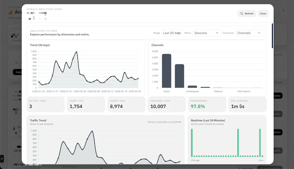Click the second tallest bar in Channels chart
Screen dimensions: 294x169
179,76
